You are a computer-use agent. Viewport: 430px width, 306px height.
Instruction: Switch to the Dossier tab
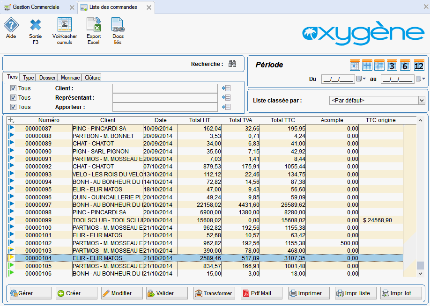[x=47, y=78]
